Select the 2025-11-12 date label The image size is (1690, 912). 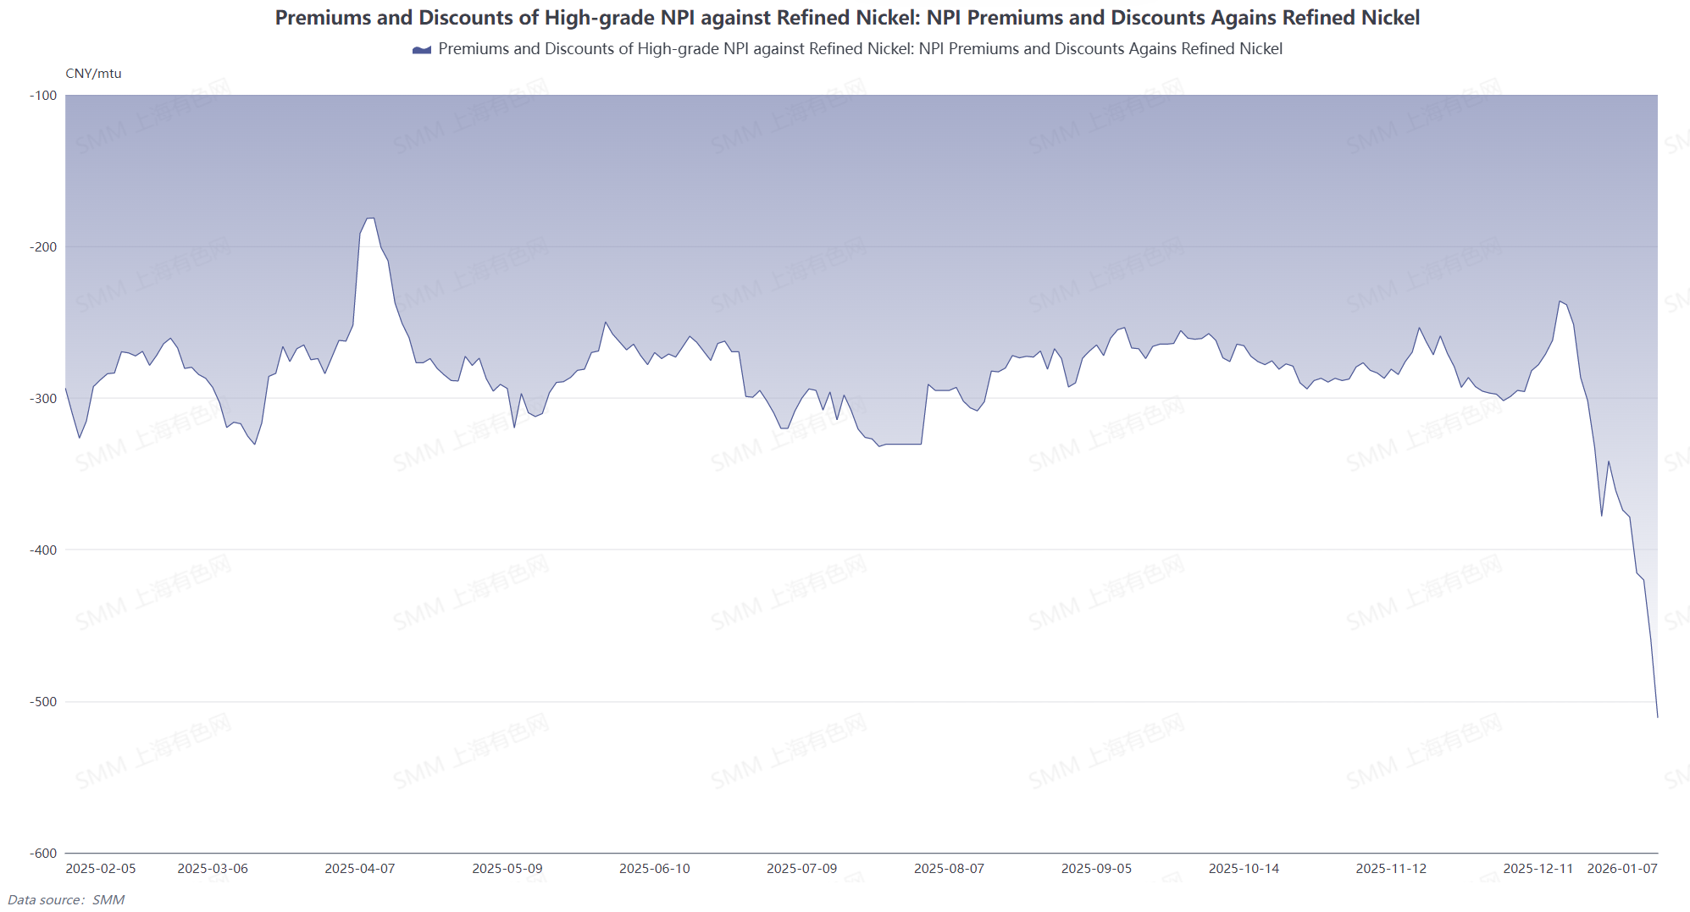pos(1392,869)
